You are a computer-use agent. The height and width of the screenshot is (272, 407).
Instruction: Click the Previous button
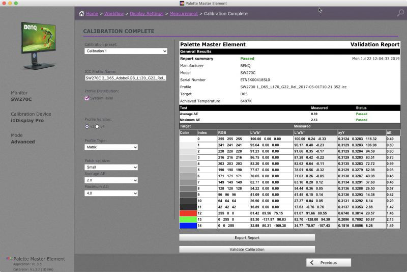328,262
